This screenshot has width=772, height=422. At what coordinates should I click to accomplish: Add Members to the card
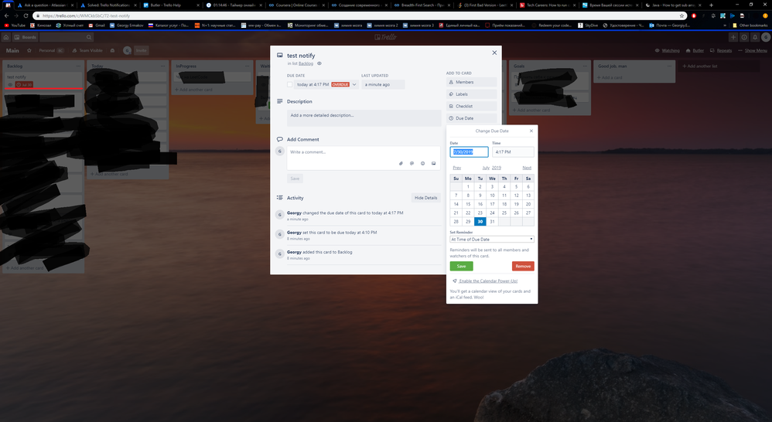click(x=471, y=82)
